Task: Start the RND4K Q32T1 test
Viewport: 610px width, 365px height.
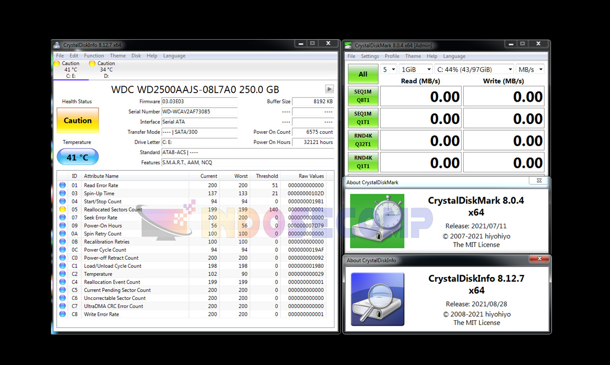Action: pos(363,140)
